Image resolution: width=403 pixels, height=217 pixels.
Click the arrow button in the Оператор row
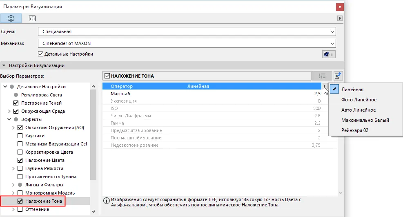coord(325,86)
